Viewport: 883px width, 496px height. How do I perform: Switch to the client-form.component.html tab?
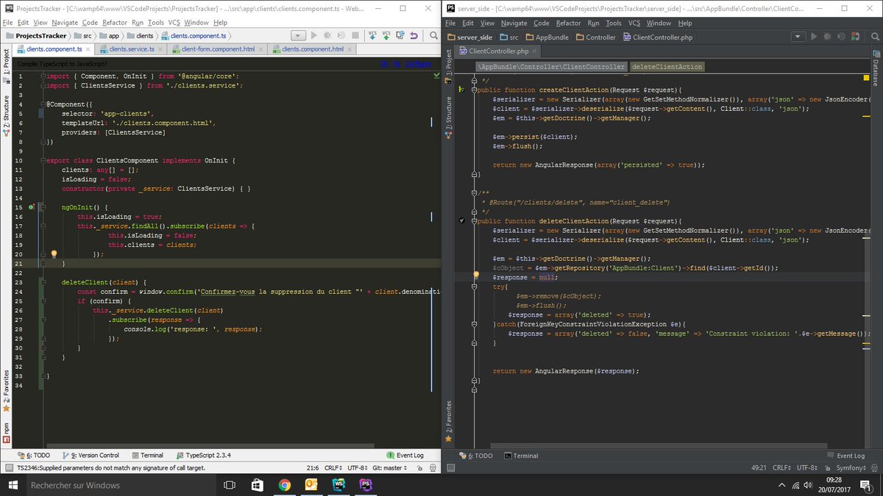pos(217,49)
